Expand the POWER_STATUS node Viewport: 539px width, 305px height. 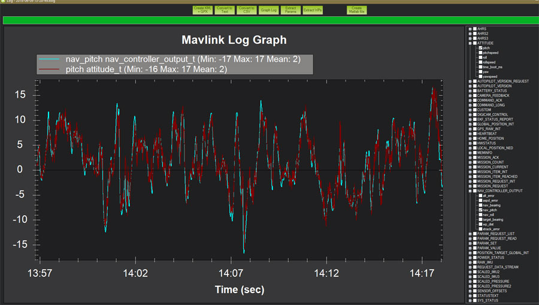point(470,258)
